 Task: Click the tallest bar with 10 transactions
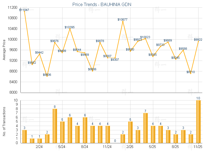pos(198,121)
